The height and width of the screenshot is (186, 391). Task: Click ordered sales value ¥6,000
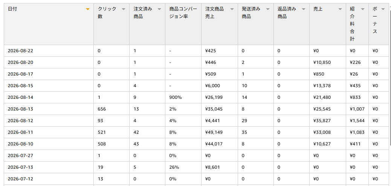[212, 86]
